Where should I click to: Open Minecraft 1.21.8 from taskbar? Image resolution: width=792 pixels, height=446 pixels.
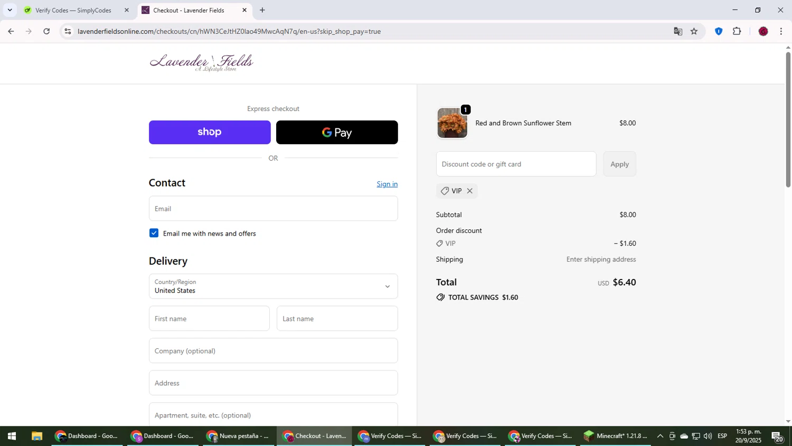tap(616, 436)
